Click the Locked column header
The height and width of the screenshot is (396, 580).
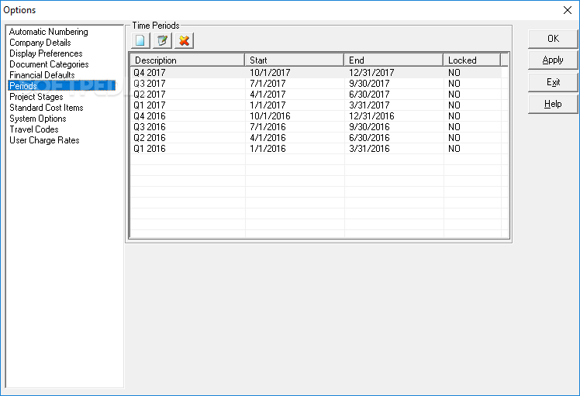tap(472, 60)
